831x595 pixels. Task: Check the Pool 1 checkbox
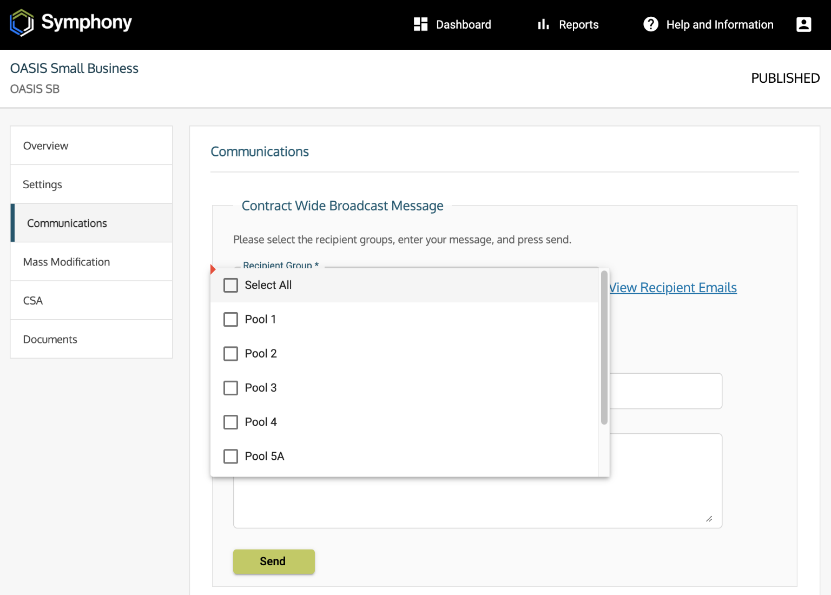(231, 319)
